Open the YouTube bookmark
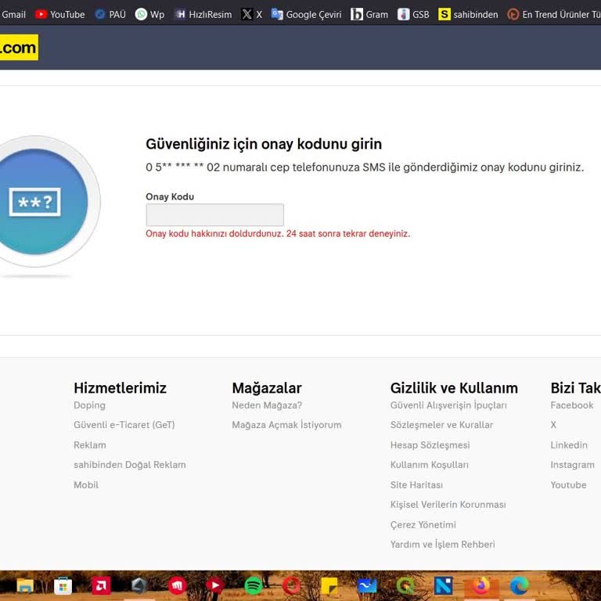601x601 pixels. tap(59, 14)
